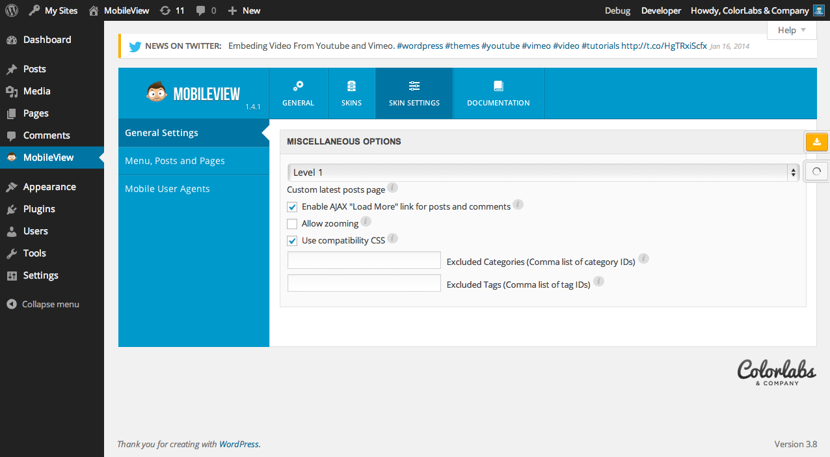The height and width of the screenshot is (457, 830).
Task: Click the Excluded Tags input field
Action: pos(364,283)
